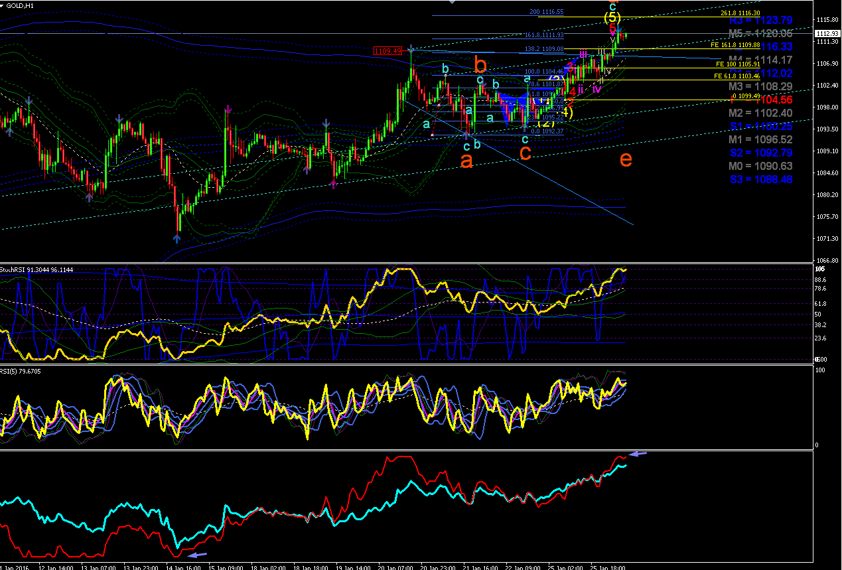Select the RSI(5) 79.6705 indicator label

click(20, 372)
